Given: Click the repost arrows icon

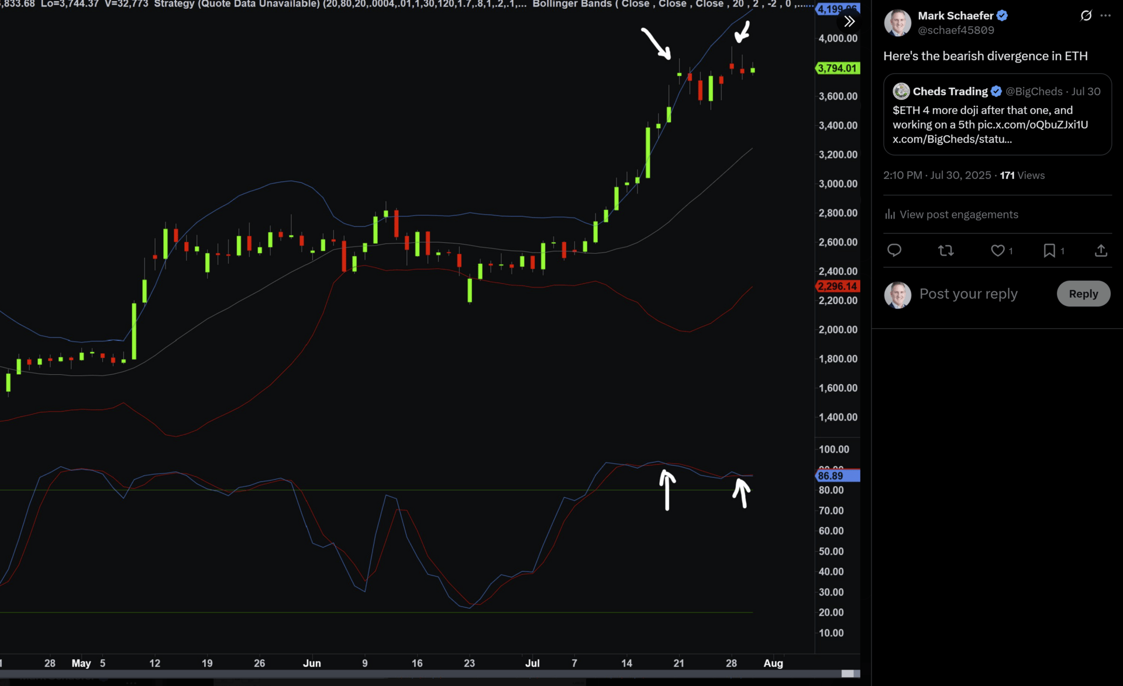Looking at the screenshot, I should (945, 250).
